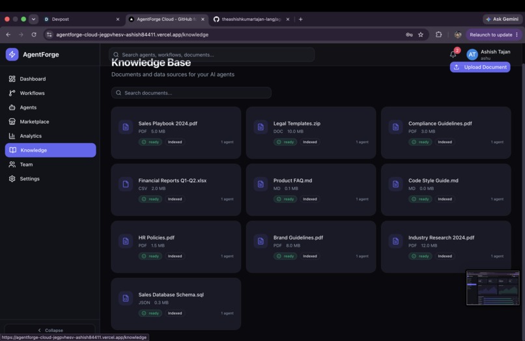Screen dimensions: 525x341
Task: Click the Legal Templates.zip file icon
Action: (261, 127)
